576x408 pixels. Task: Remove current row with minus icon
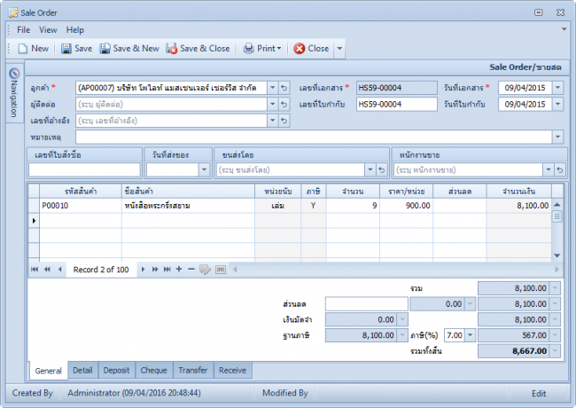[x=191, y=269]
